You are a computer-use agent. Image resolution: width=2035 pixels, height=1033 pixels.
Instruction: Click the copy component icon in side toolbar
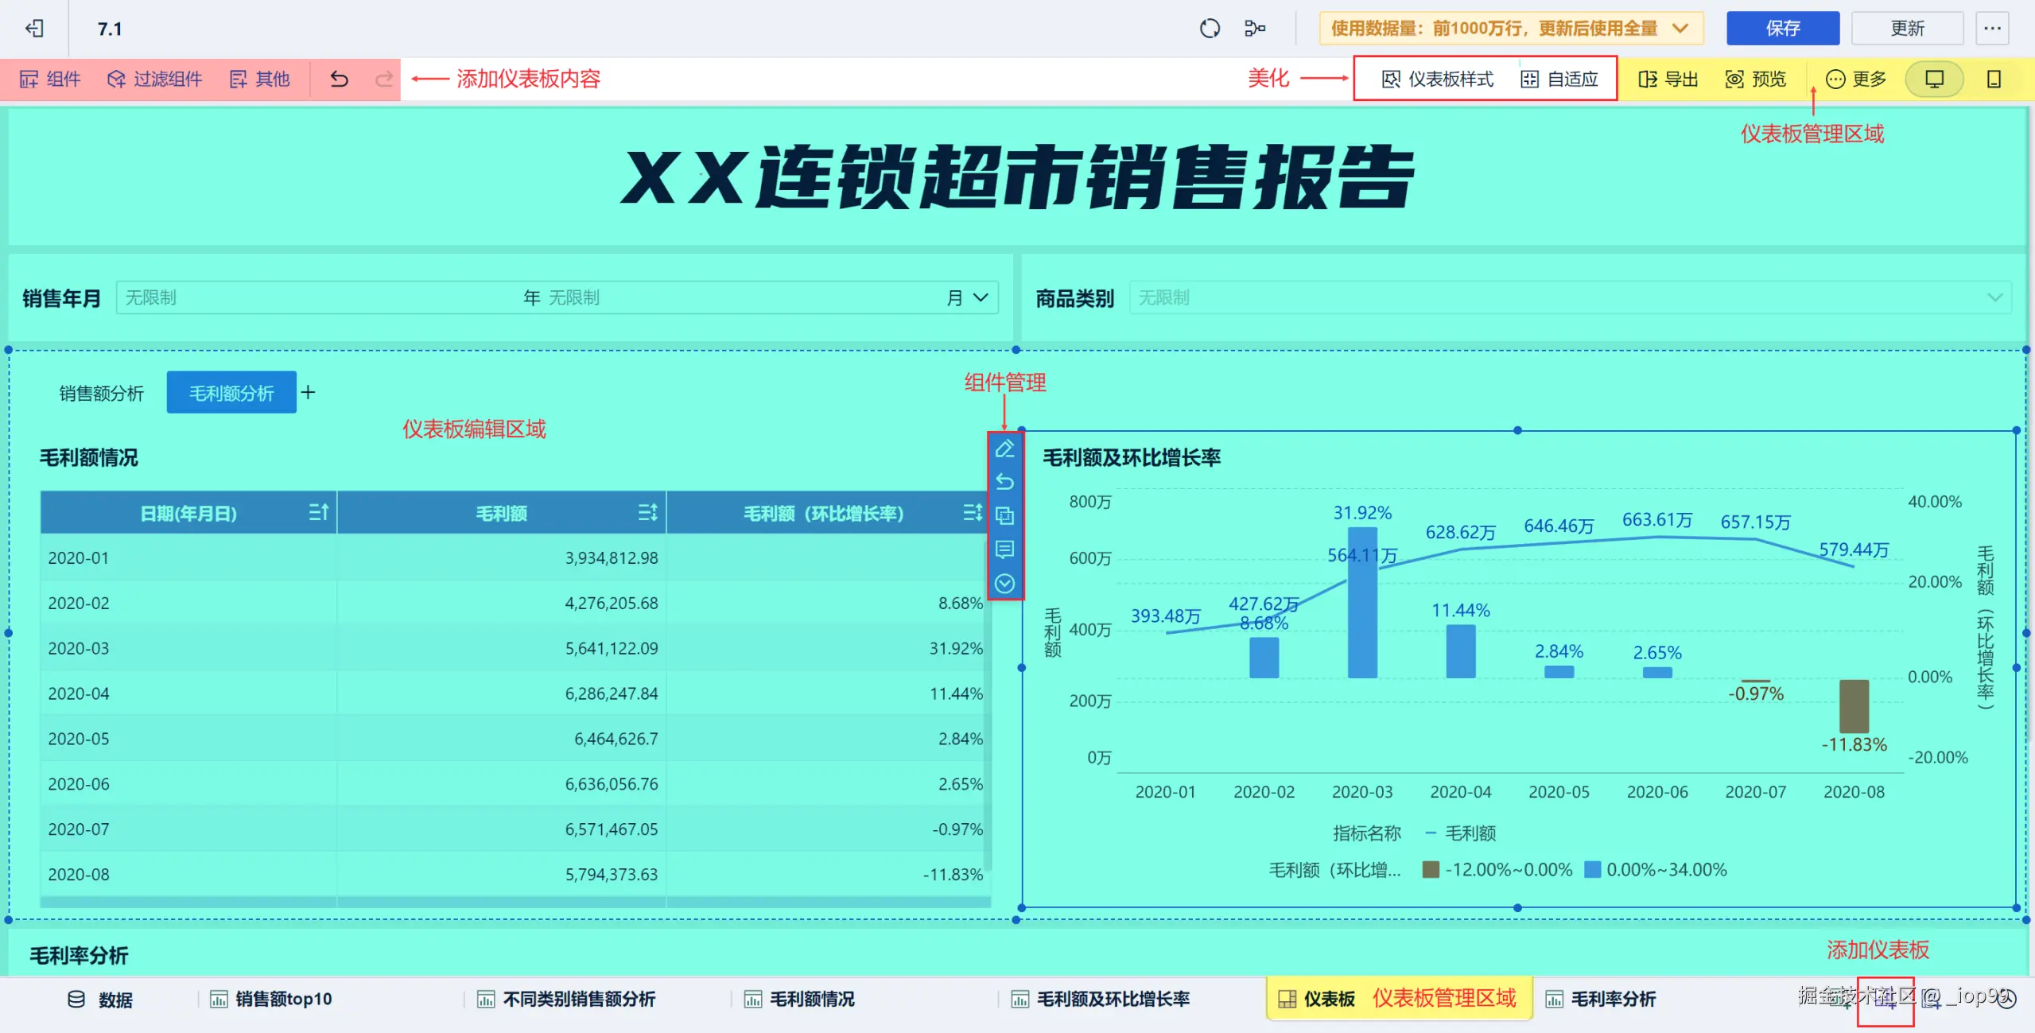pos(1004,516)
